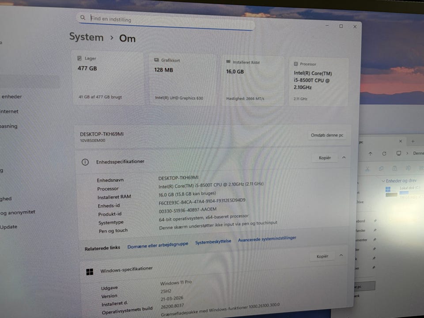Copy Windows specs with Kopiér in Windows-specifikationer
This screenshot has height=318, width=424.
pyautogui.click(x=322, y=256)
